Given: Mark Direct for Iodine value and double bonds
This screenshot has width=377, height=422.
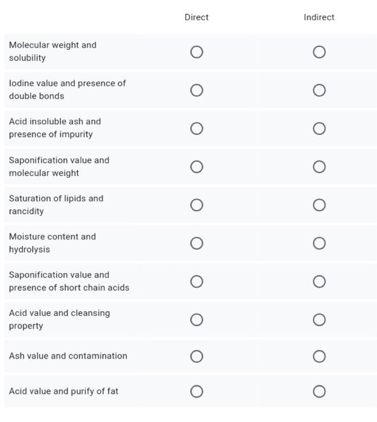Looking at the screenshot, I should click(x=197, y=90).
